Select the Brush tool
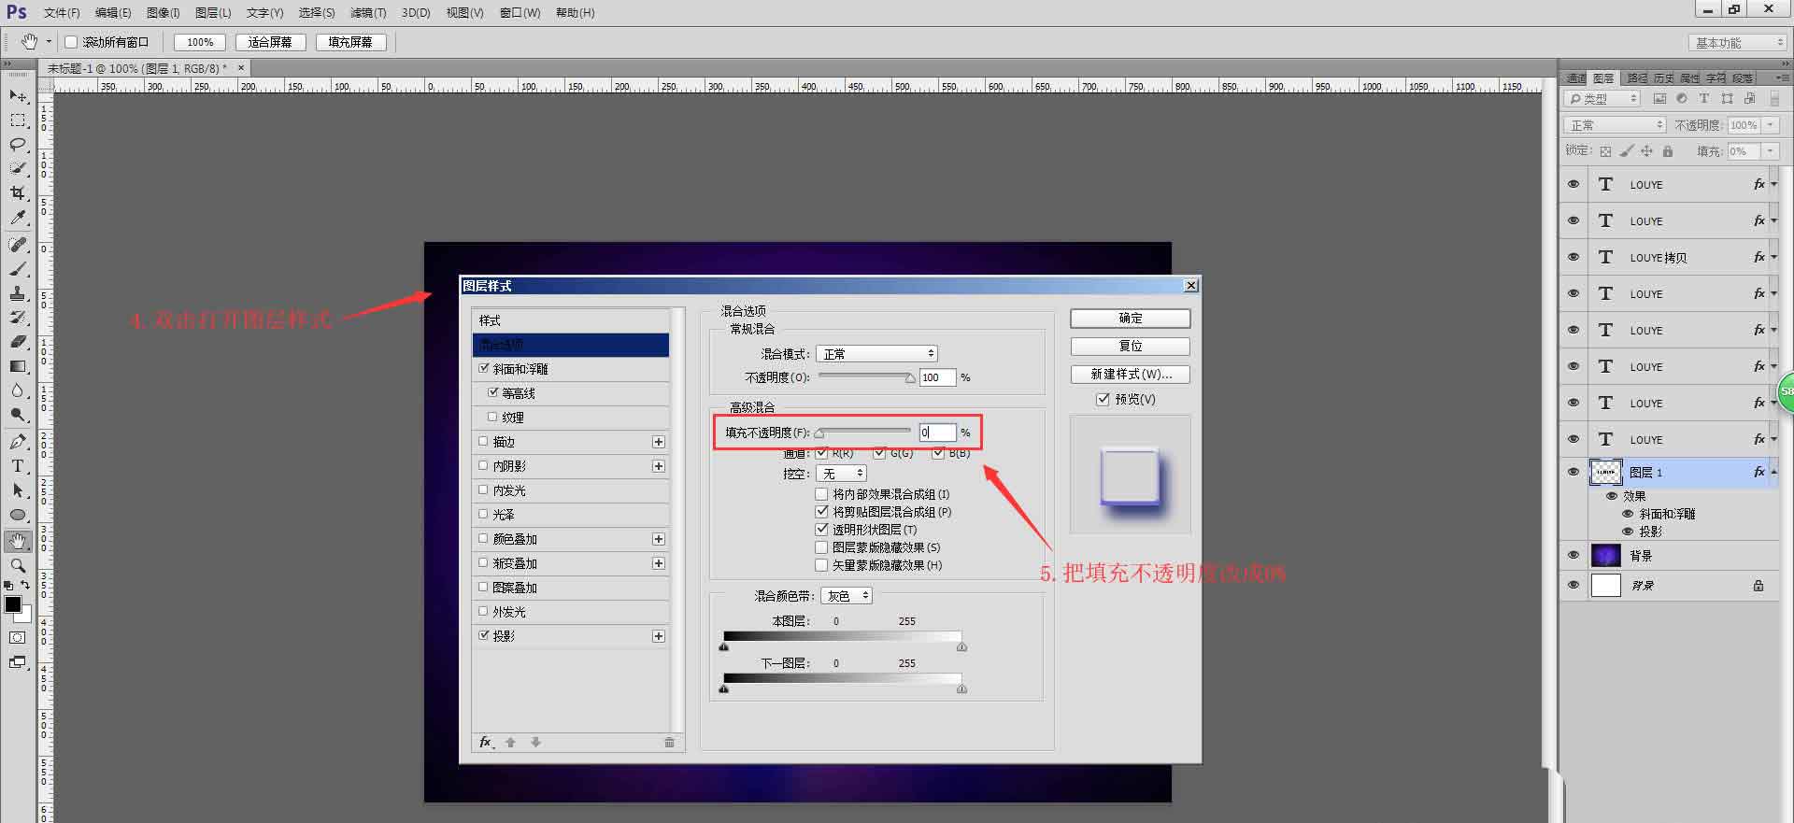Image resolution: width=1794 pixels, height=823 pixels. point(18,269)
